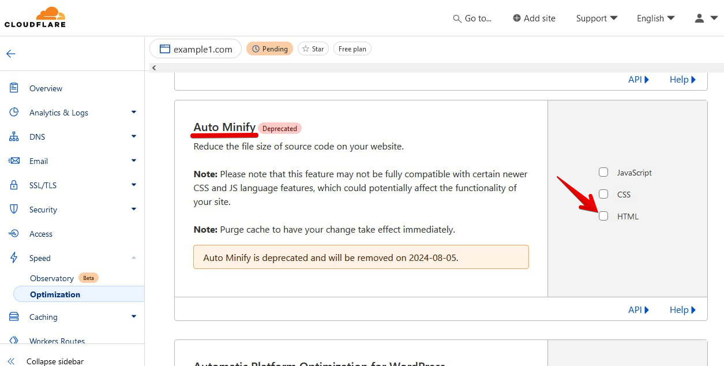Open the Help link in the card above Auto Minify
The width and height of the screenshot is (724, 366).
click(683, 80)
